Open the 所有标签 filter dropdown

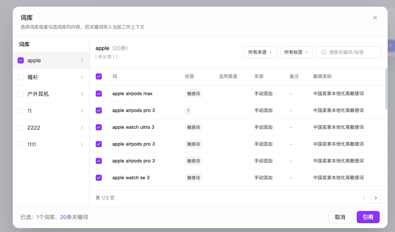tap(297, 52)
